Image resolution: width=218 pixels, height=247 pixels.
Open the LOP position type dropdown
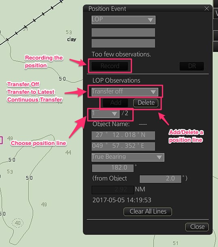tap(124, 20)
